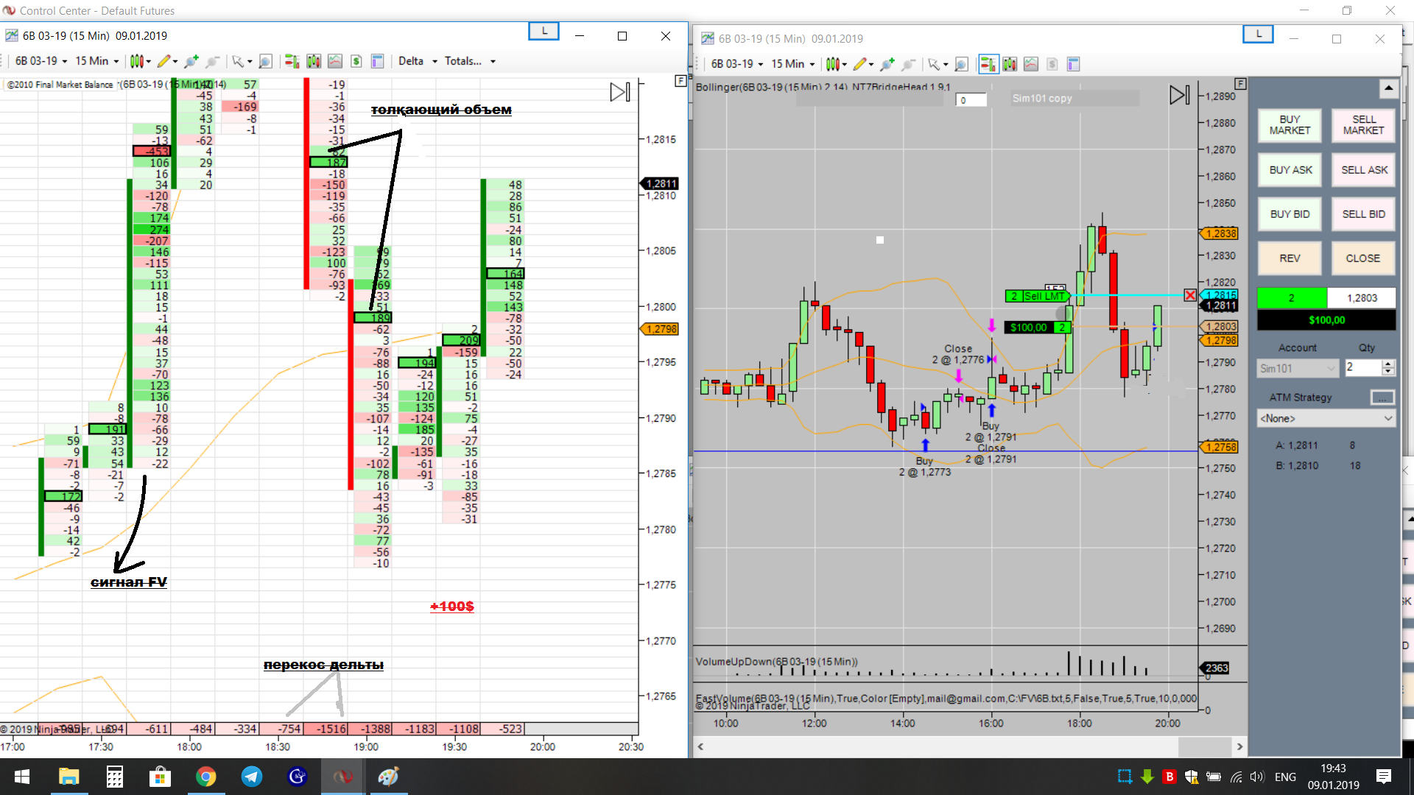Toggle the L link button on left chart

point(544,31)
